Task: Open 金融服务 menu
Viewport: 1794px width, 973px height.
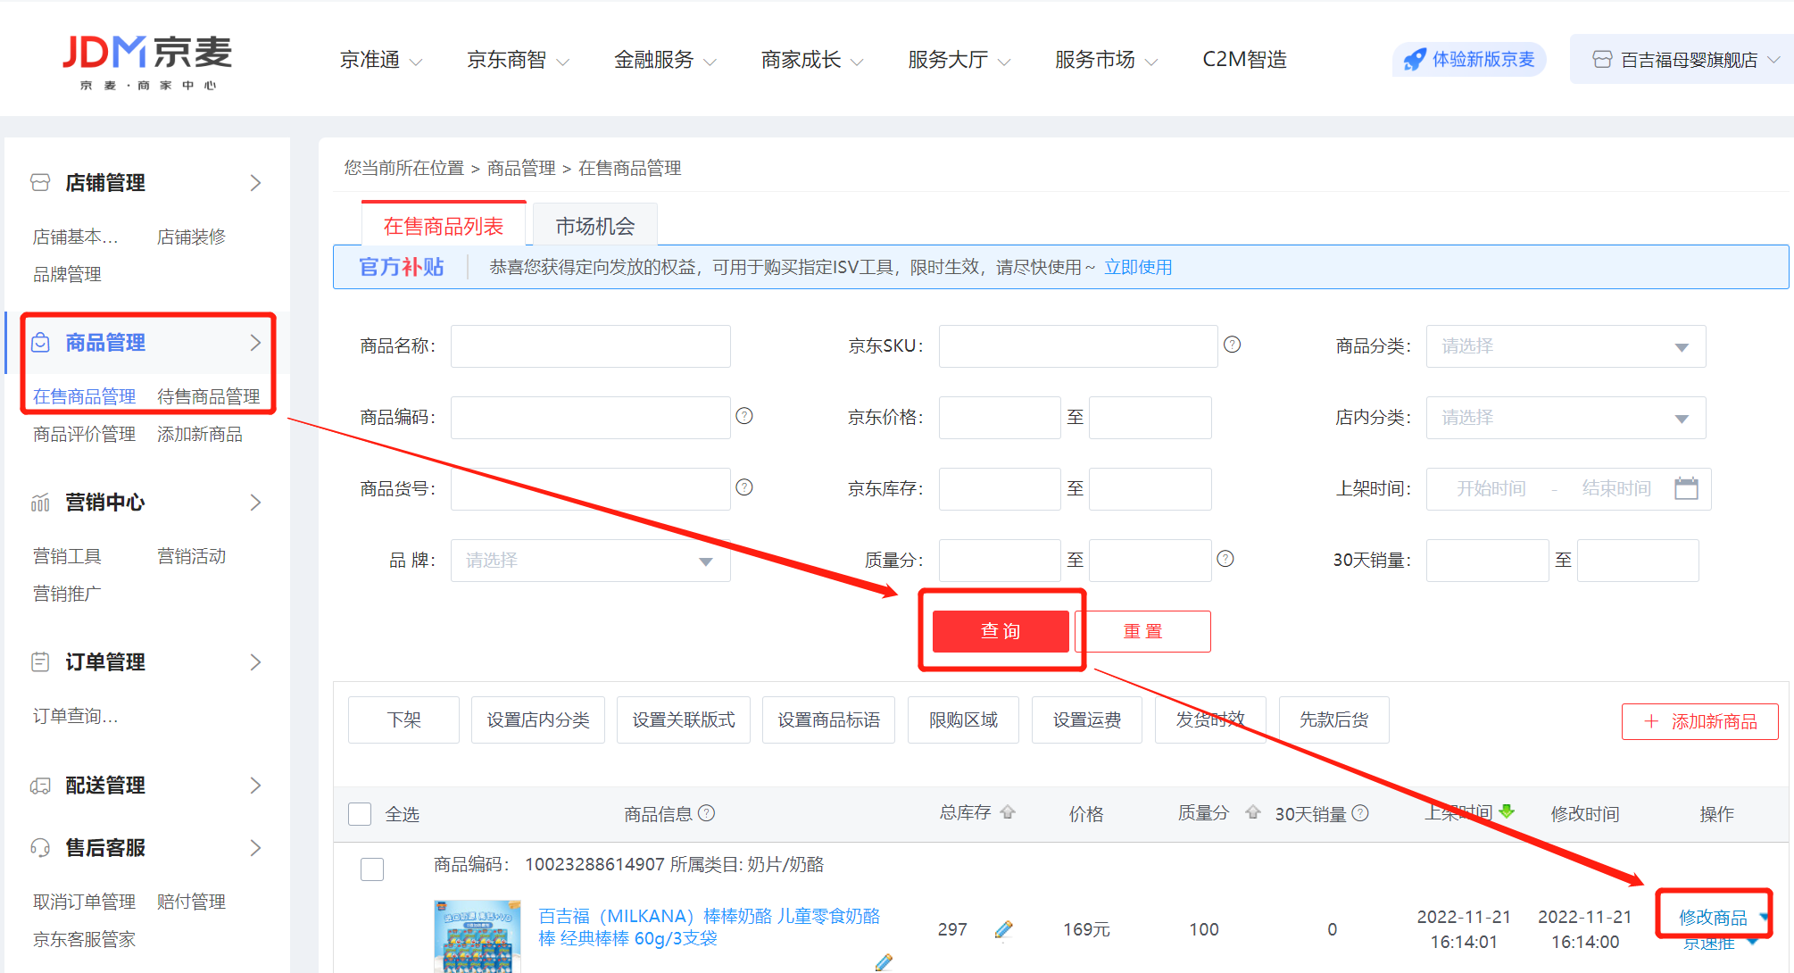Action: tap(665, 60)
